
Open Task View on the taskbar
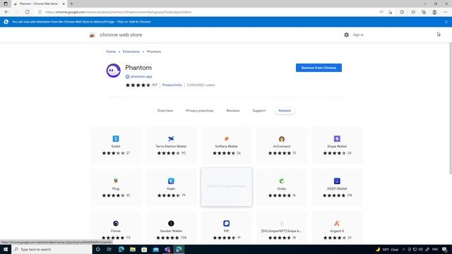click(x=109, y=249)
